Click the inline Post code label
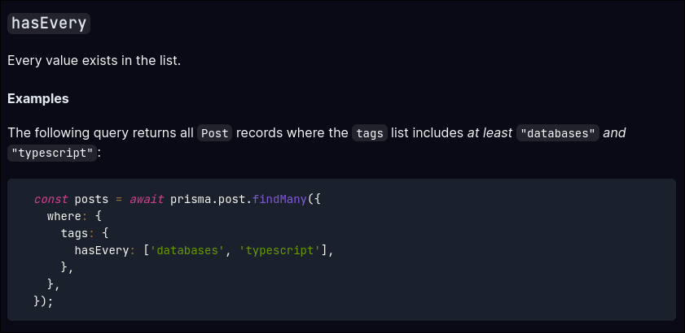This screenshot has width=685, height=333. pyautogui.click(x=214, y=133)
